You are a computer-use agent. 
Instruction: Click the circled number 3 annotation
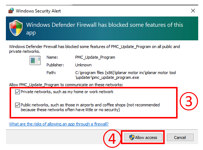[189, 101]
